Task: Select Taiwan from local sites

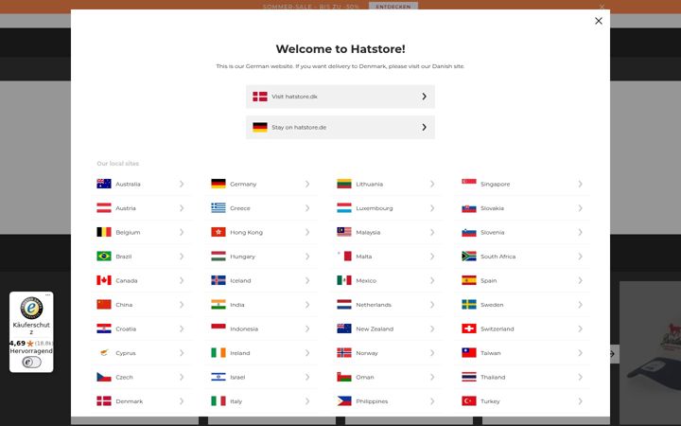Action: [x=522, y=353]
